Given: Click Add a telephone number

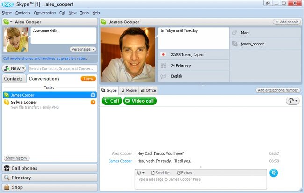Looking at the screenshot, I should [278, 90].
